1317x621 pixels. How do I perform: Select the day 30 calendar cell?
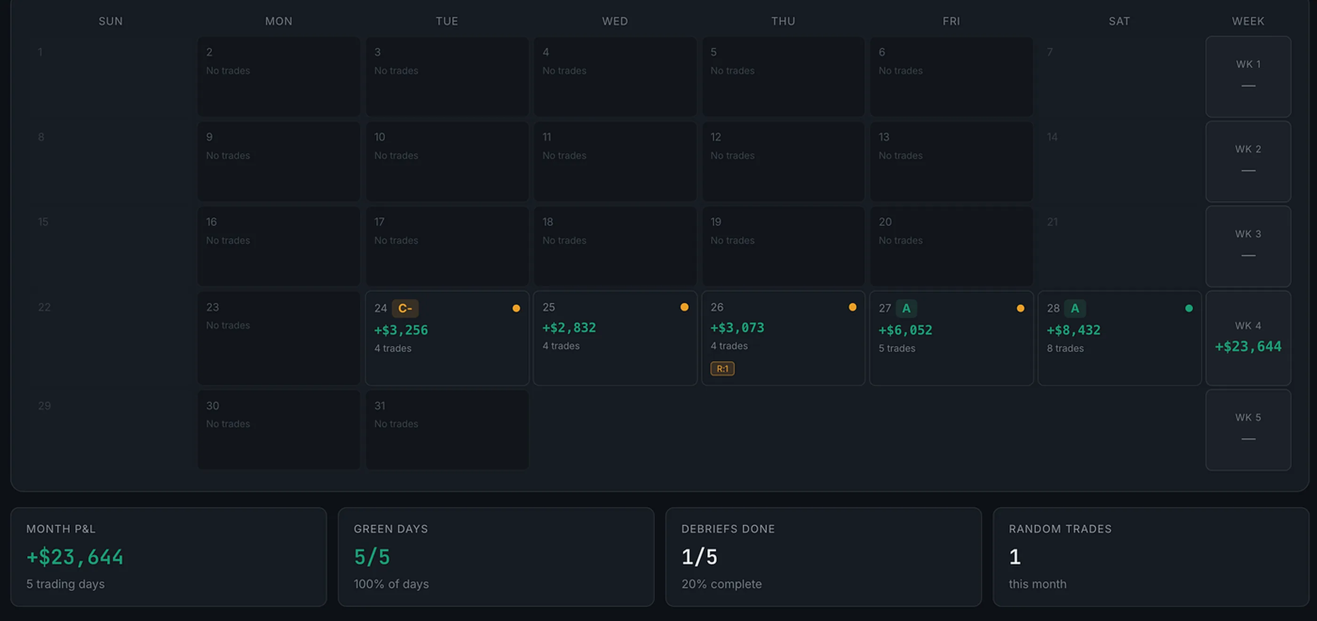[278, 430]
